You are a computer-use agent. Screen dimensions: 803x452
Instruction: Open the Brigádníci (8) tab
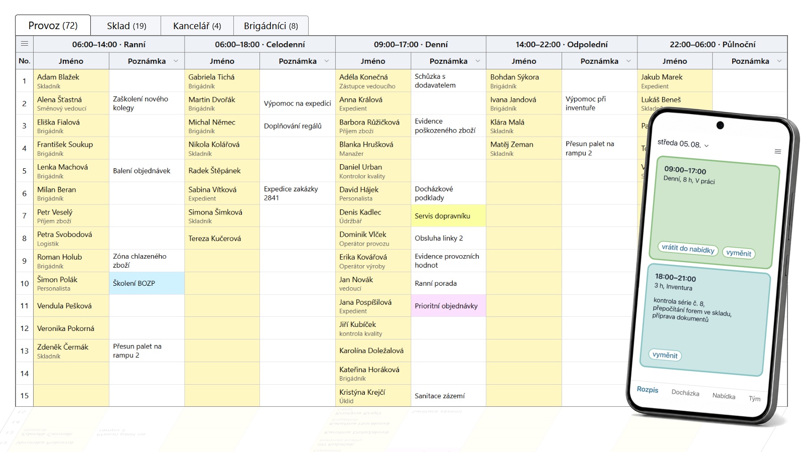coord(271,26)
